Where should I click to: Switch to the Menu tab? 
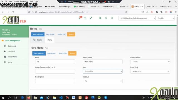tap(50, 40)
